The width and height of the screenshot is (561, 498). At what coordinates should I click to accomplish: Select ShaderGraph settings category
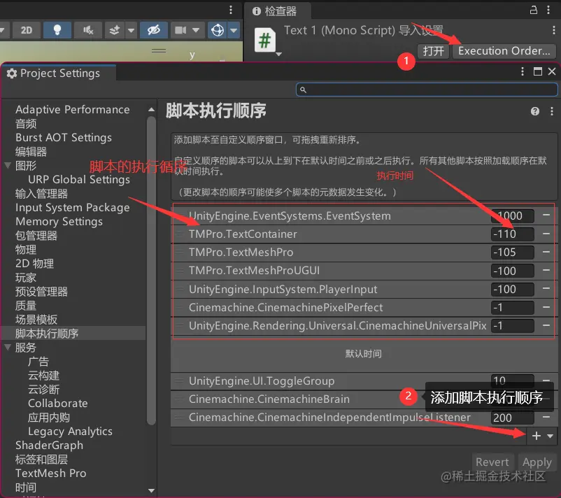[50, 446]
